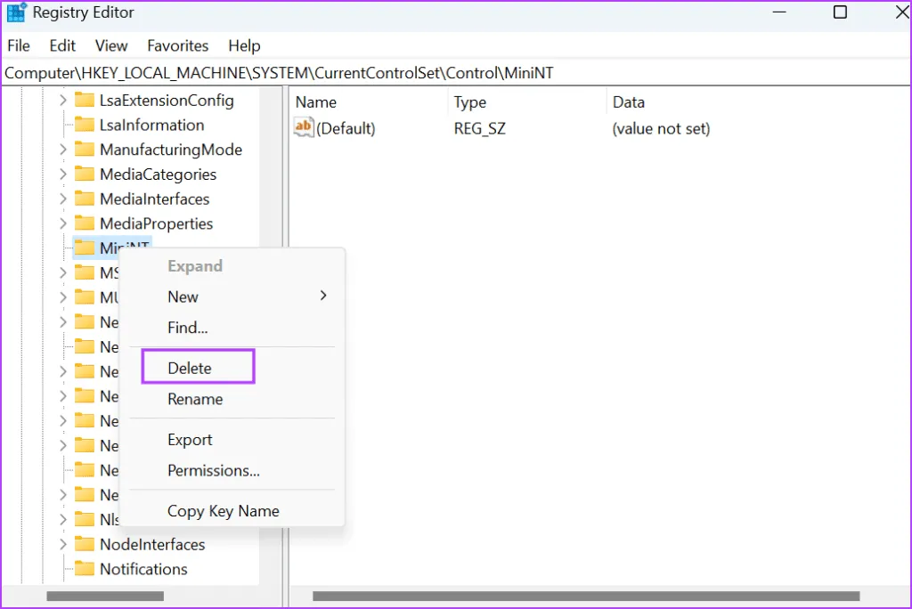Click the ManufacturingMode folder icon
Viewport: 912px width, 609px height.
85,150
